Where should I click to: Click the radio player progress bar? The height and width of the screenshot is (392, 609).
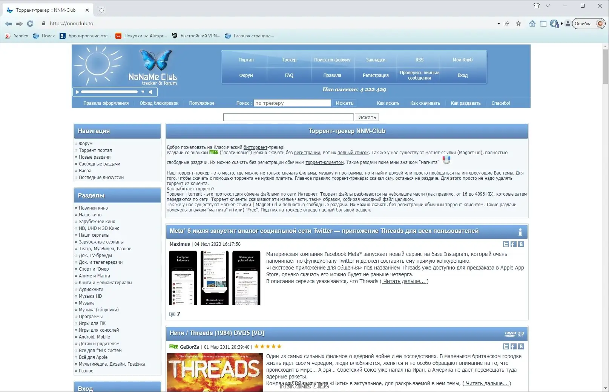[x=109, y=92]
